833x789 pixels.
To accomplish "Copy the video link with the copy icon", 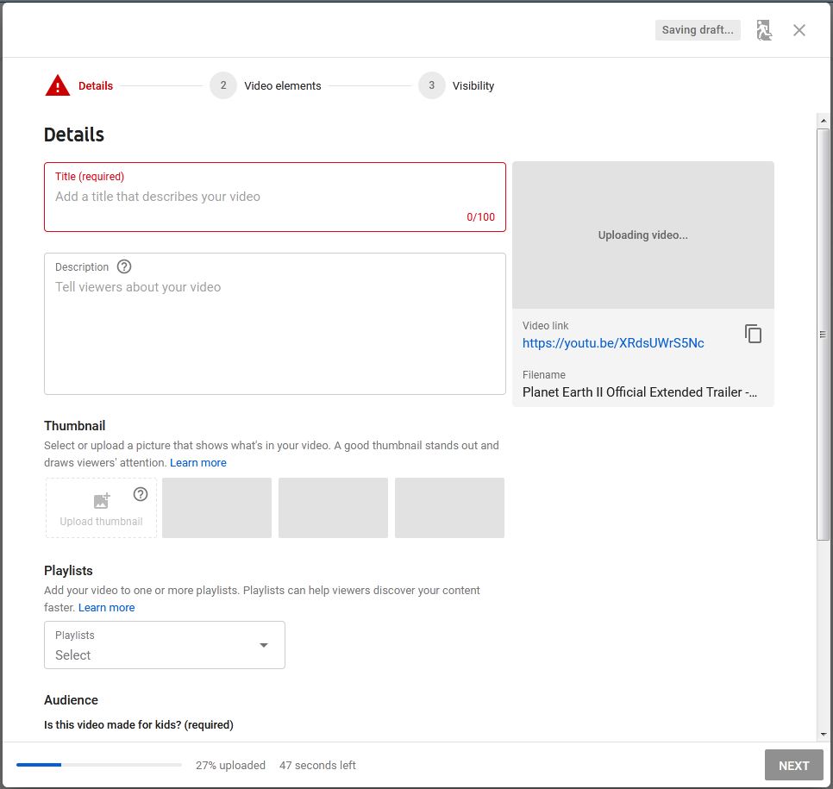I will point(753,334).
